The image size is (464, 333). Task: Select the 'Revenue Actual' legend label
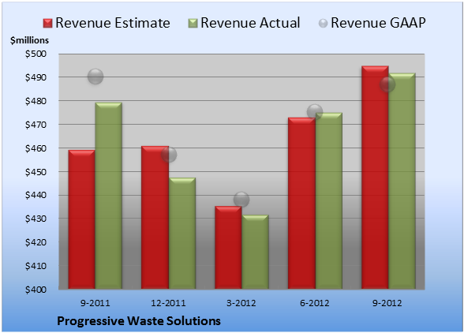click(x=250, y=23)
